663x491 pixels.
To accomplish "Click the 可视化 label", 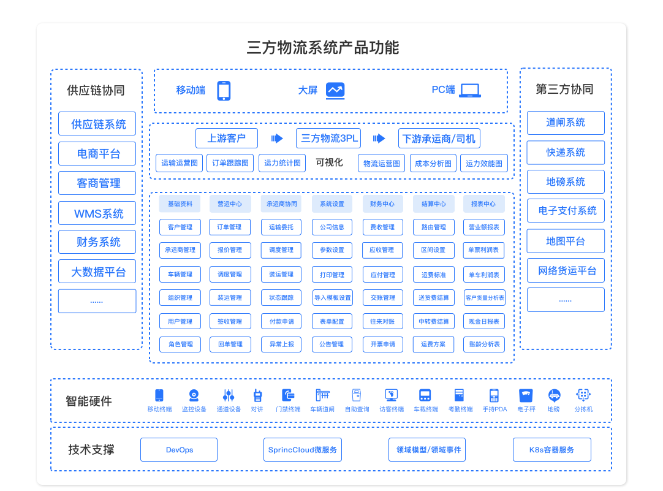I will [329, 163].
